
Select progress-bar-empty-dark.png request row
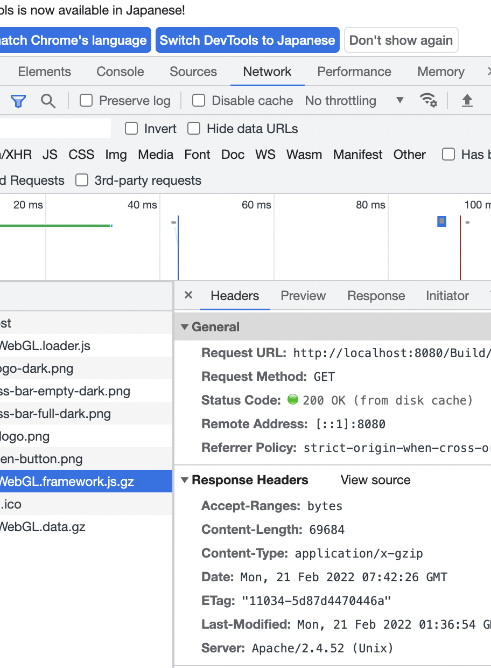click(x=86, y=391)
